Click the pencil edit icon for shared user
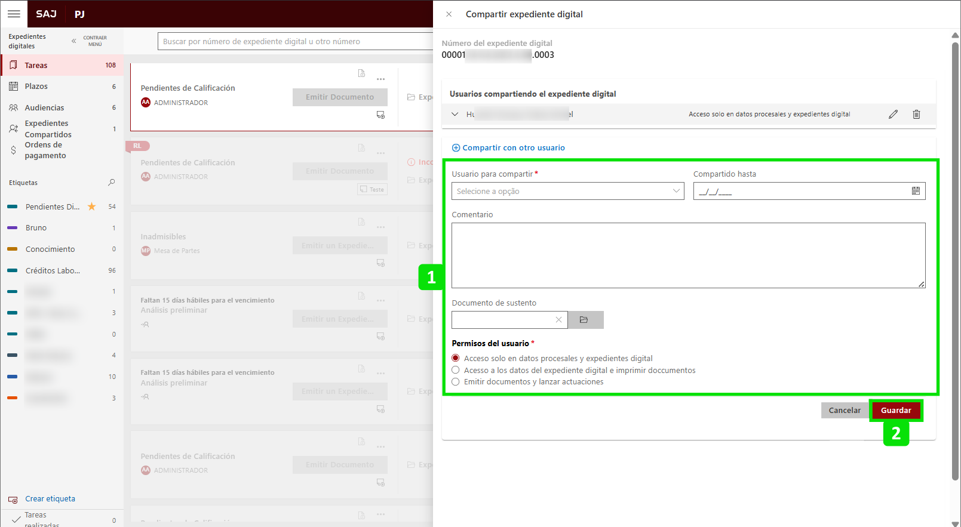The width and height of the screenshot is (961, 527). [893, 114]
